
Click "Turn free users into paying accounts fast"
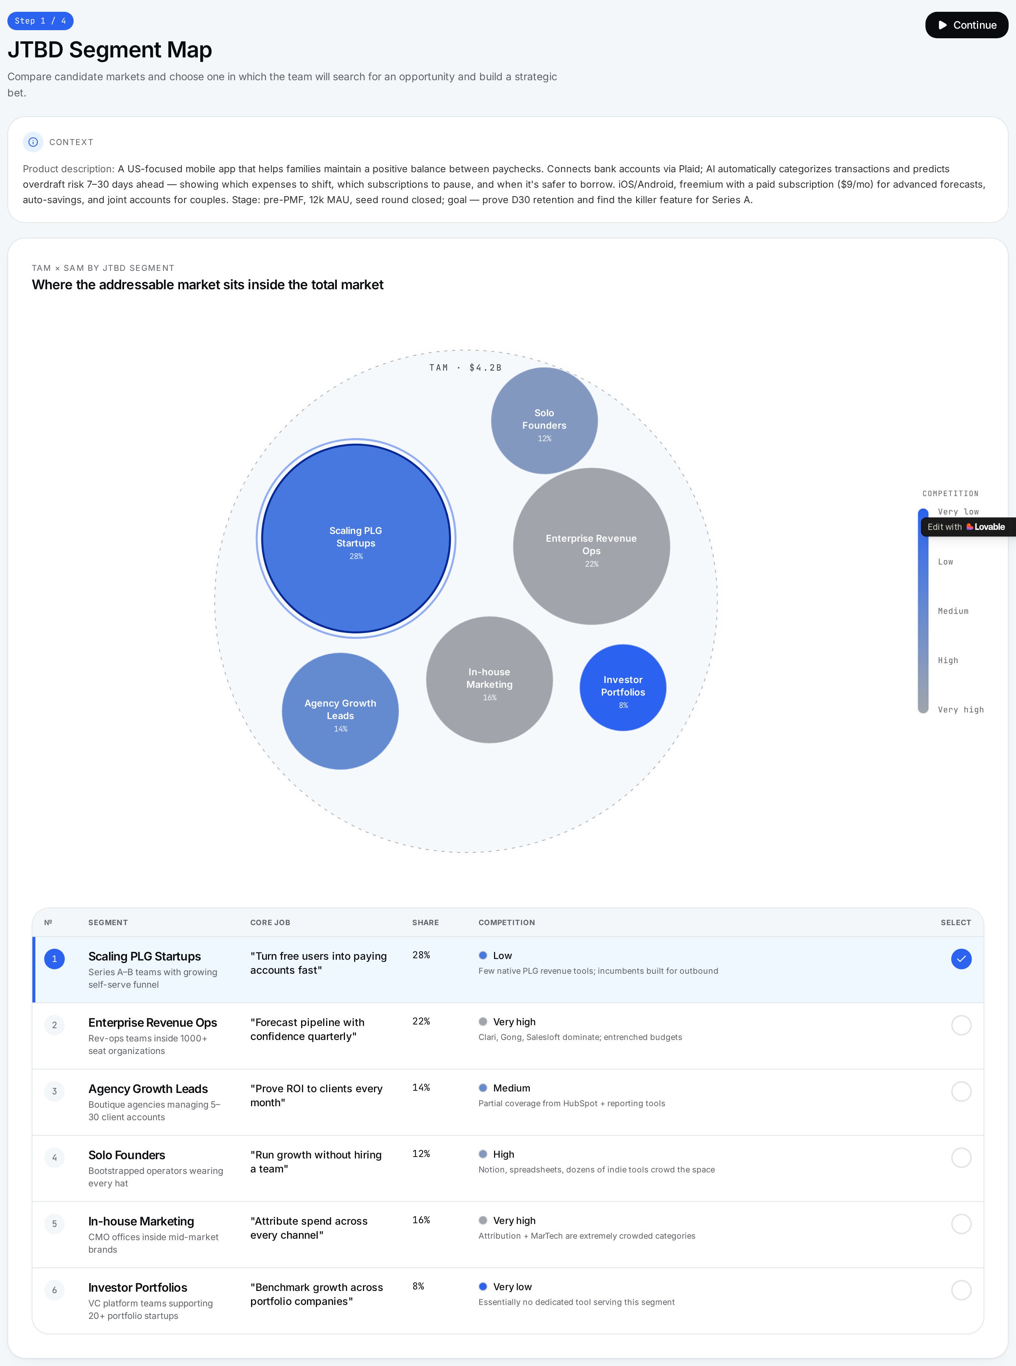pos(318,963)
